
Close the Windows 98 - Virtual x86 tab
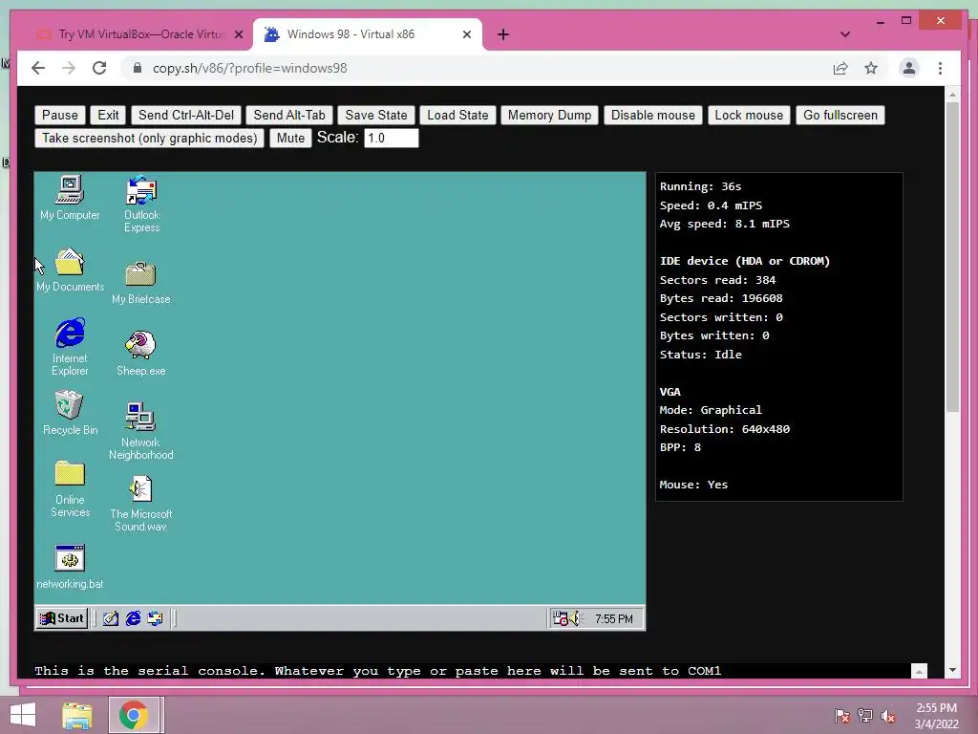pos(466,35)
